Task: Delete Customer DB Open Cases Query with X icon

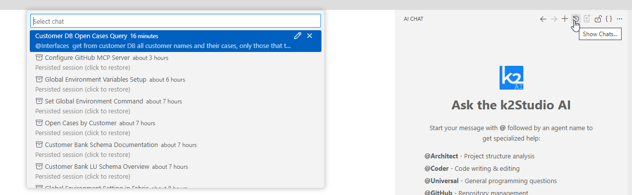Action: pyautogui.click(x=310, y=36)
